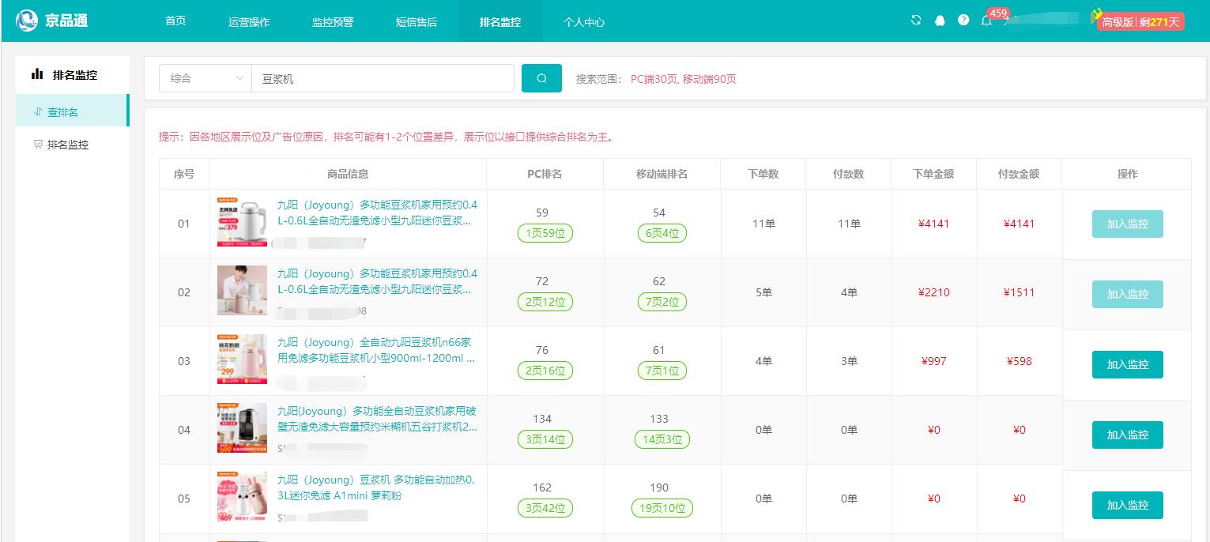The height and width of the screenshot is (542, 1210).
Task: Open the A1mini 萝莉粉 product link
Action: [x=375, y=487]
